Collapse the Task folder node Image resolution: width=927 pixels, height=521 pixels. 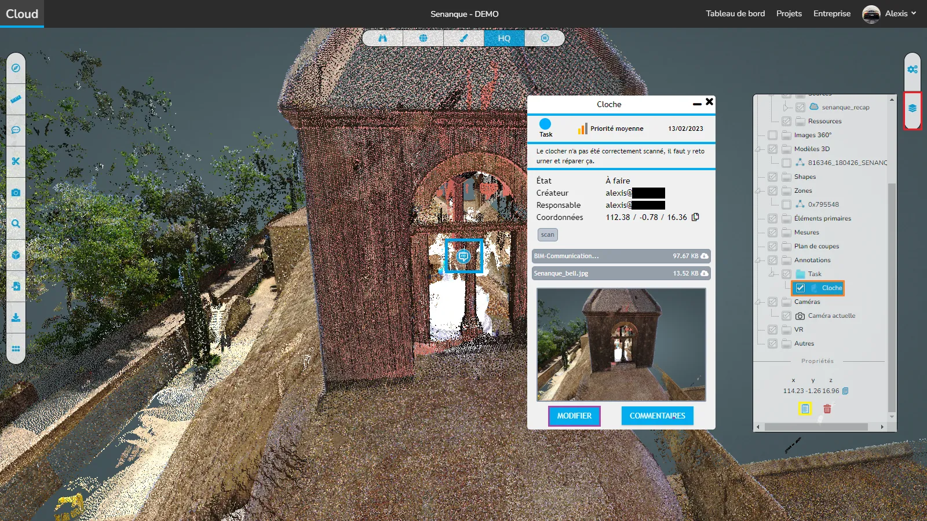coord(772,274)
